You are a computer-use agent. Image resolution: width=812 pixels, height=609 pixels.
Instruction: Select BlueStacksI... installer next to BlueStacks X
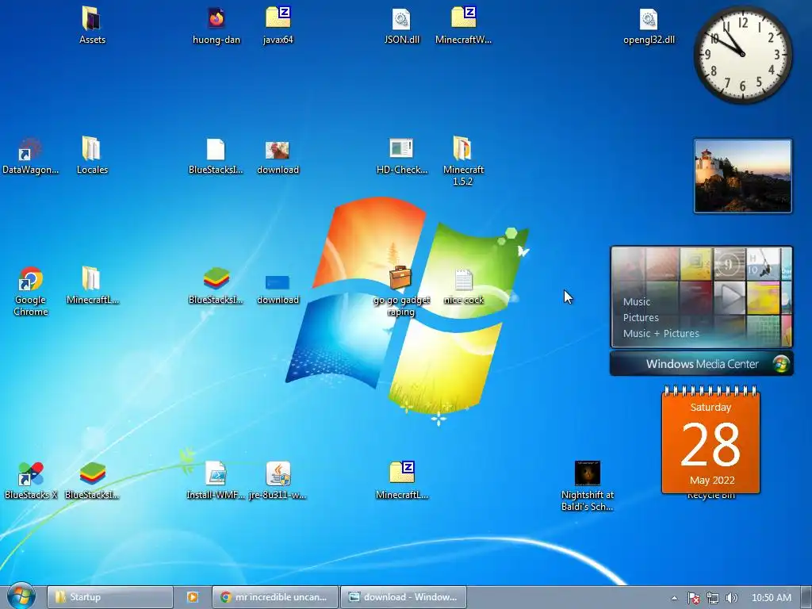[x=93, y=473]
